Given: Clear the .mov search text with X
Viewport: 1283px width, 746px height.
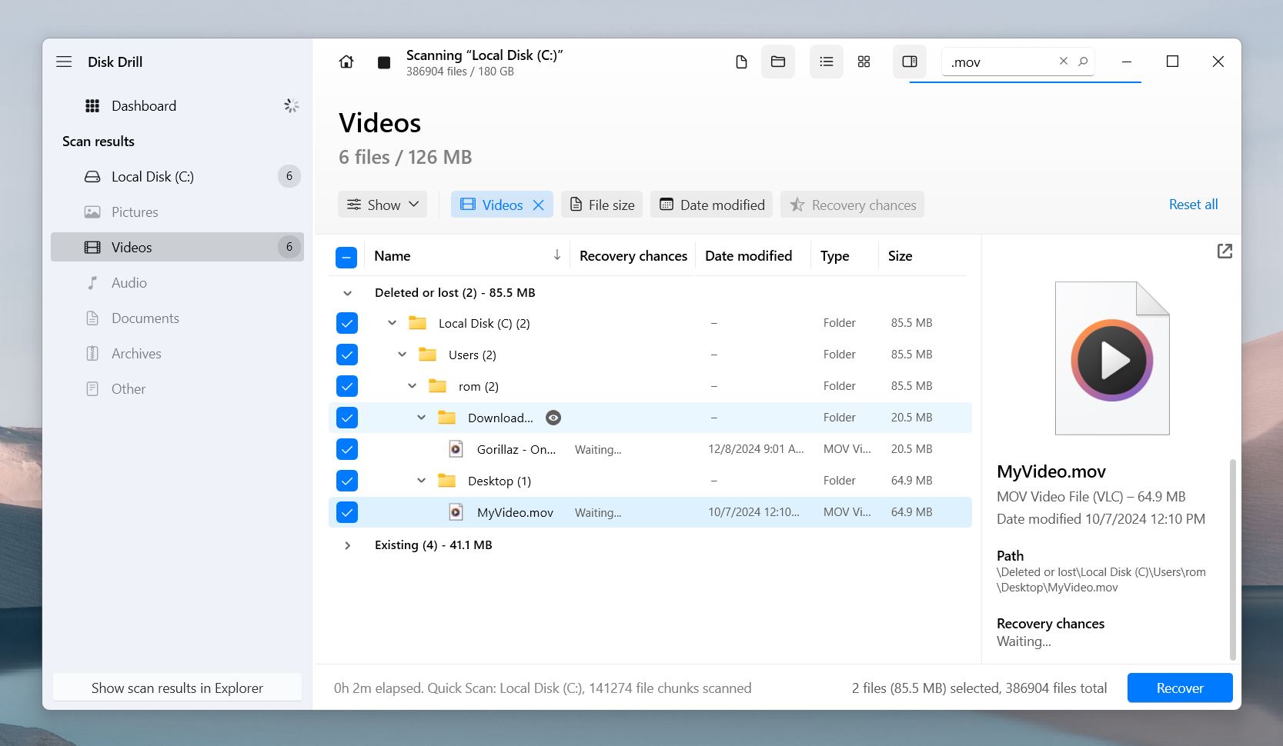Looking at the screenshot, I should pos(1063,61).
